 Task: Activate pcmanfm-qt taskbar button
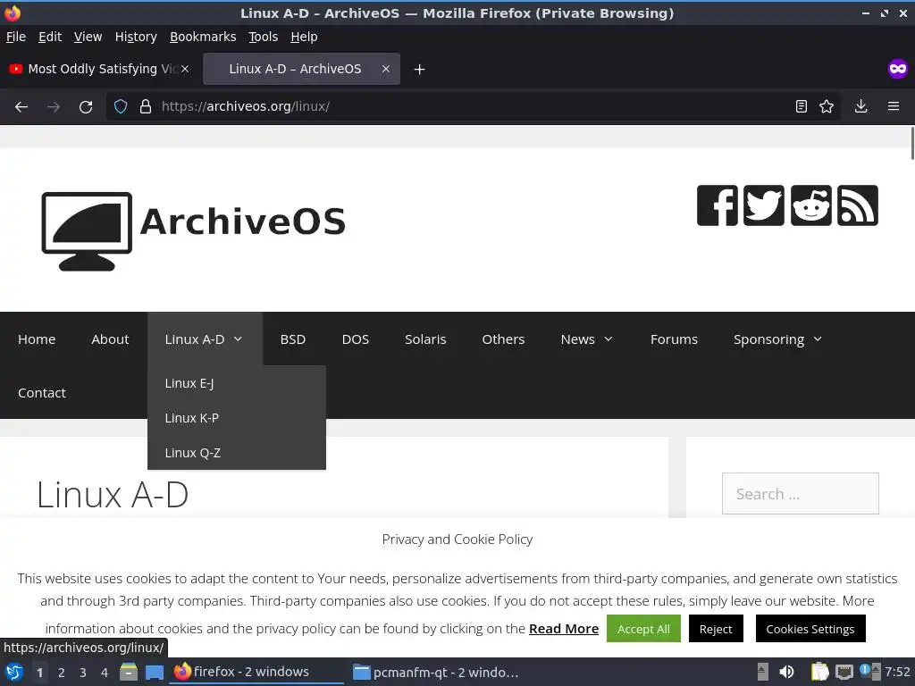tap(438, 672)
